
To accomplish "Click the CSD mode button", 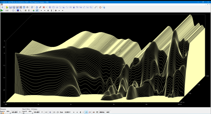I will [7, 11].
